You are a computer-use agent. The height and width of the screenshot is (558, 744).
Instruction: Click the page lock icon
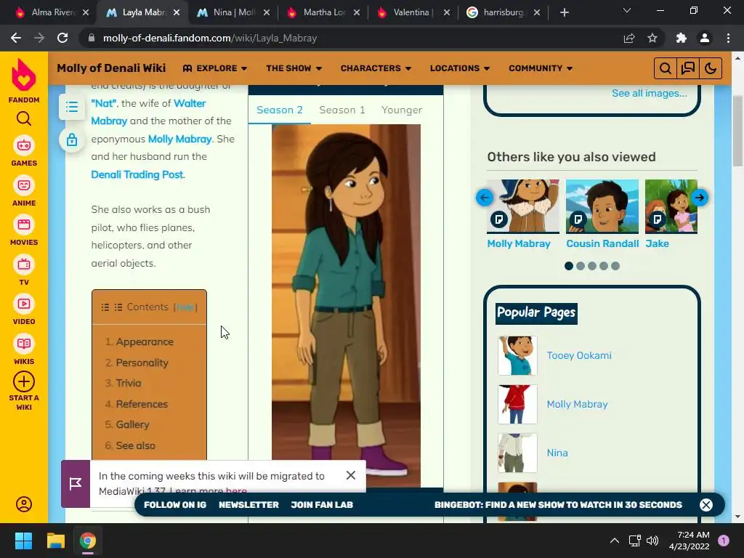(72, 139)
